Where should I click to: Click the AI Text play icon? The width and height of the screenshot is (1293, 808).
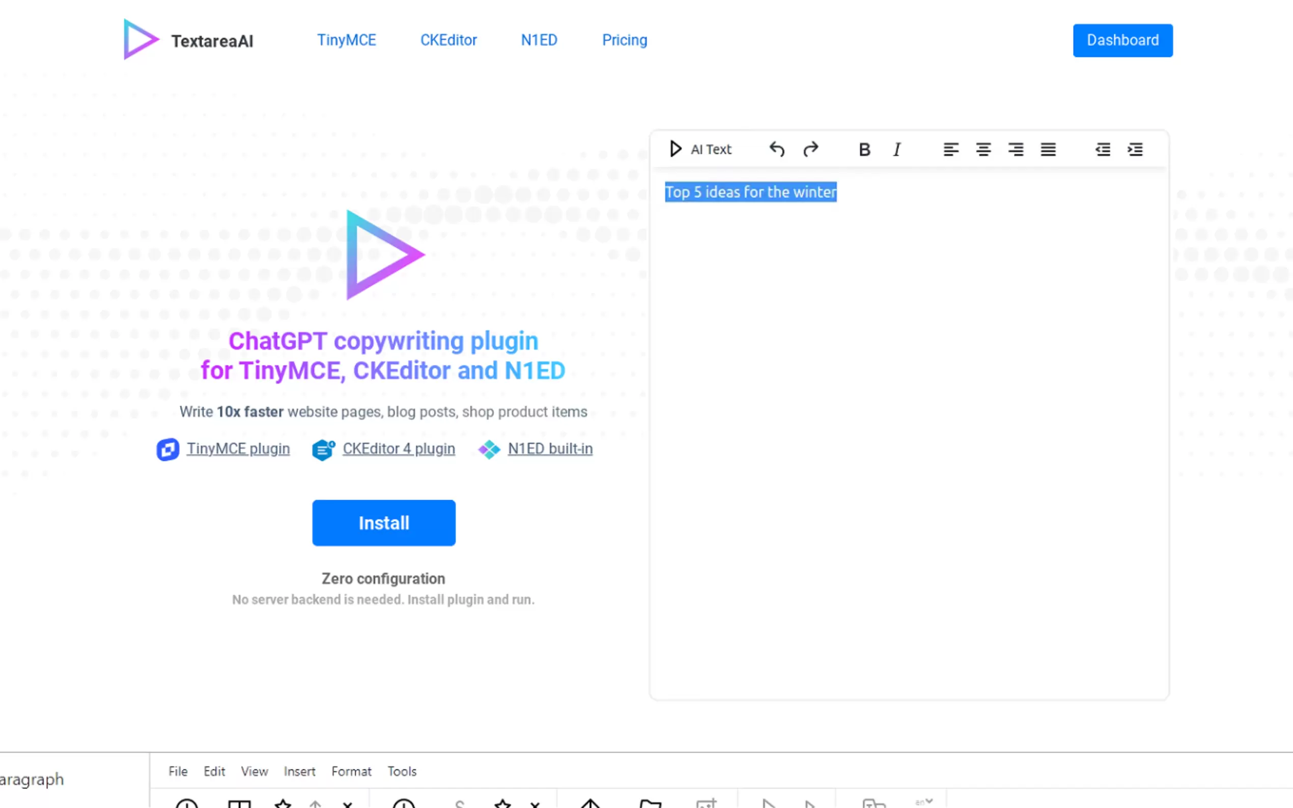pyautogui.click(x=676, y=149)
